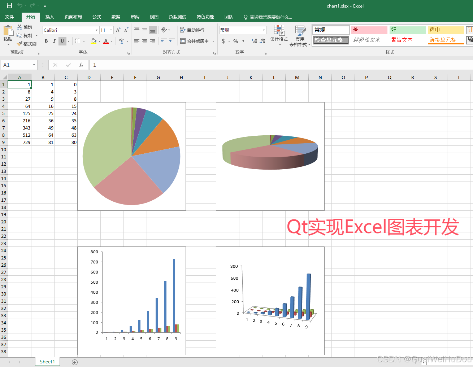Viewport: 473px width, 367px height.
Task: Open the 文件 menu
Action: coord(9,17)
